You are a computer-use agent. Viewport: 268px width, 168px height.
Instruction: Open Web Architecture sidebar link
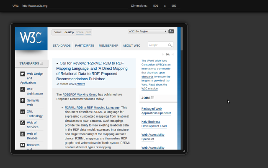click(35, 92)
